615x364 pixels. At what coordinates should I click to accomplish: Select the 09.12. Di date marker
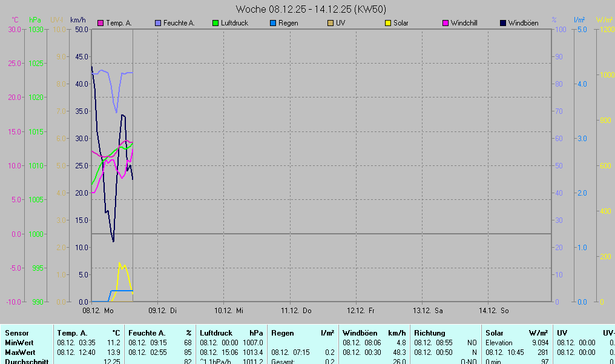163,311
